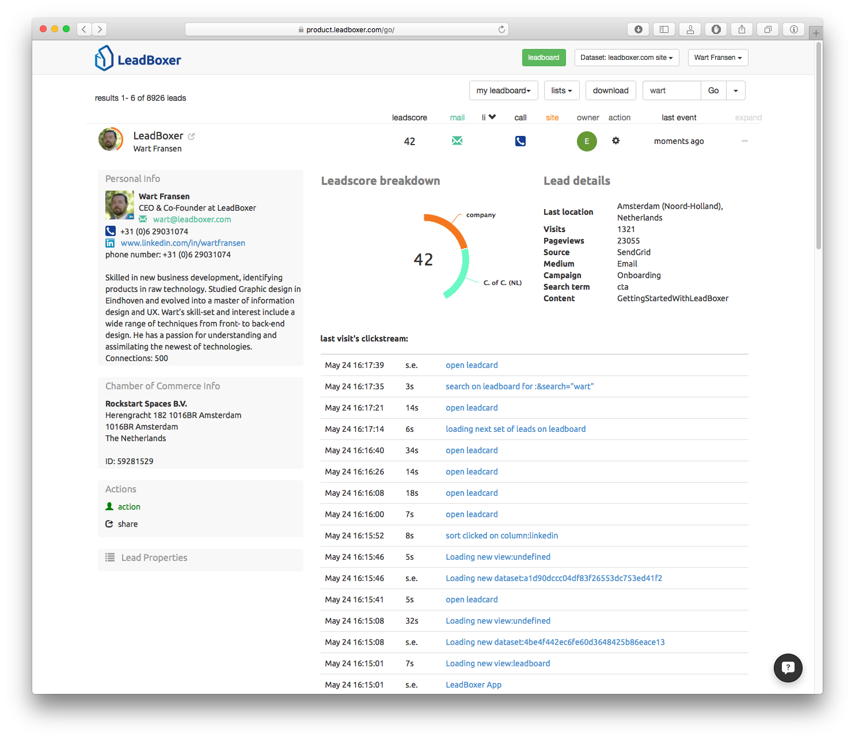The width and height of the screenshot is (855, 740).
Task: Click the LeadBoxer logo
Action: [x=138, y=58]
